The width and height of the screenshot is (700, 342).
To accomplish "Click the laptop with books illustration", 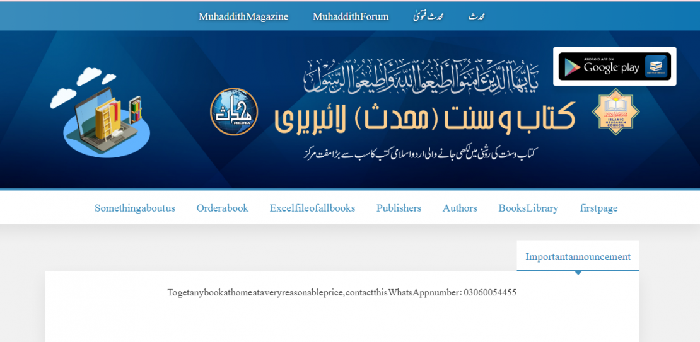I will click(103, 112).
